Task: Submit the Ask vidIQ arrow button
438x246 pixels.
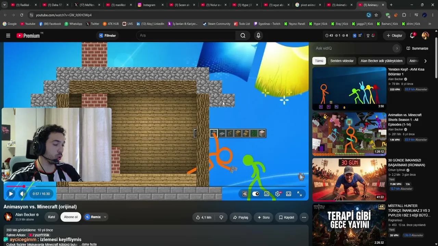Action: pos(397,49)
